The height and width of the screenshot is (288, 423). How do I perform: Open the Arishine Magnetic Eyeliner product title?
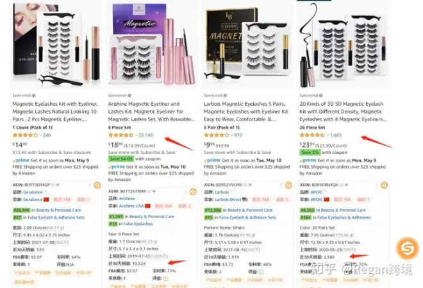(151, 112)
